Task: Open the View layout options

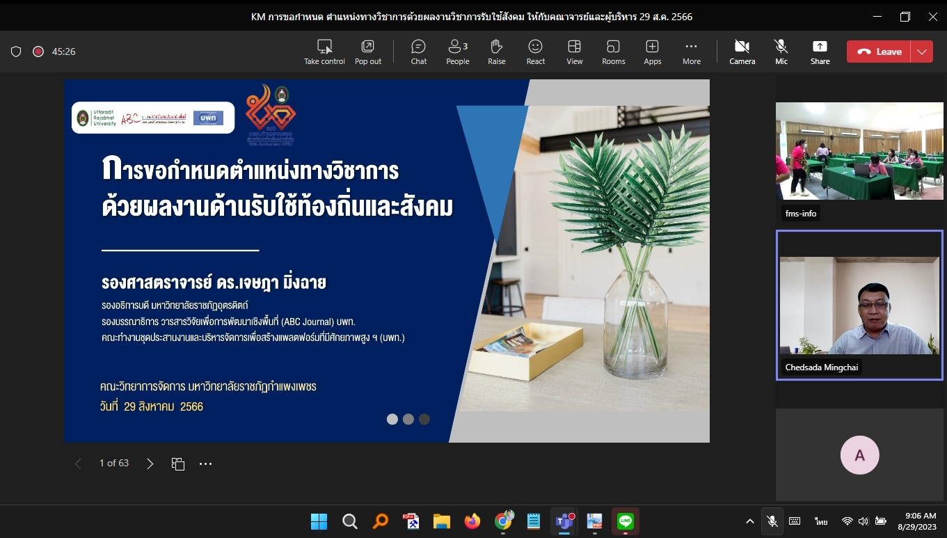Action: [x=574, y=52]
